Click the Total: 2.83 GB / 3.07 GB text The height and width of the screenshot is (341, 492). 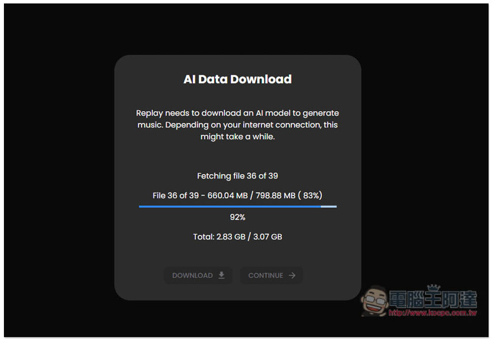(x=238, y=237)
